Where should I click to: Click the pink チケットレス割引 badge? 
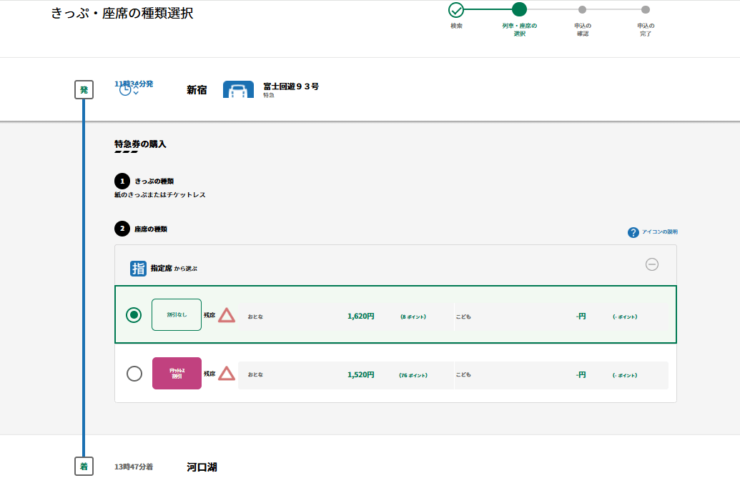coord(177,374)
